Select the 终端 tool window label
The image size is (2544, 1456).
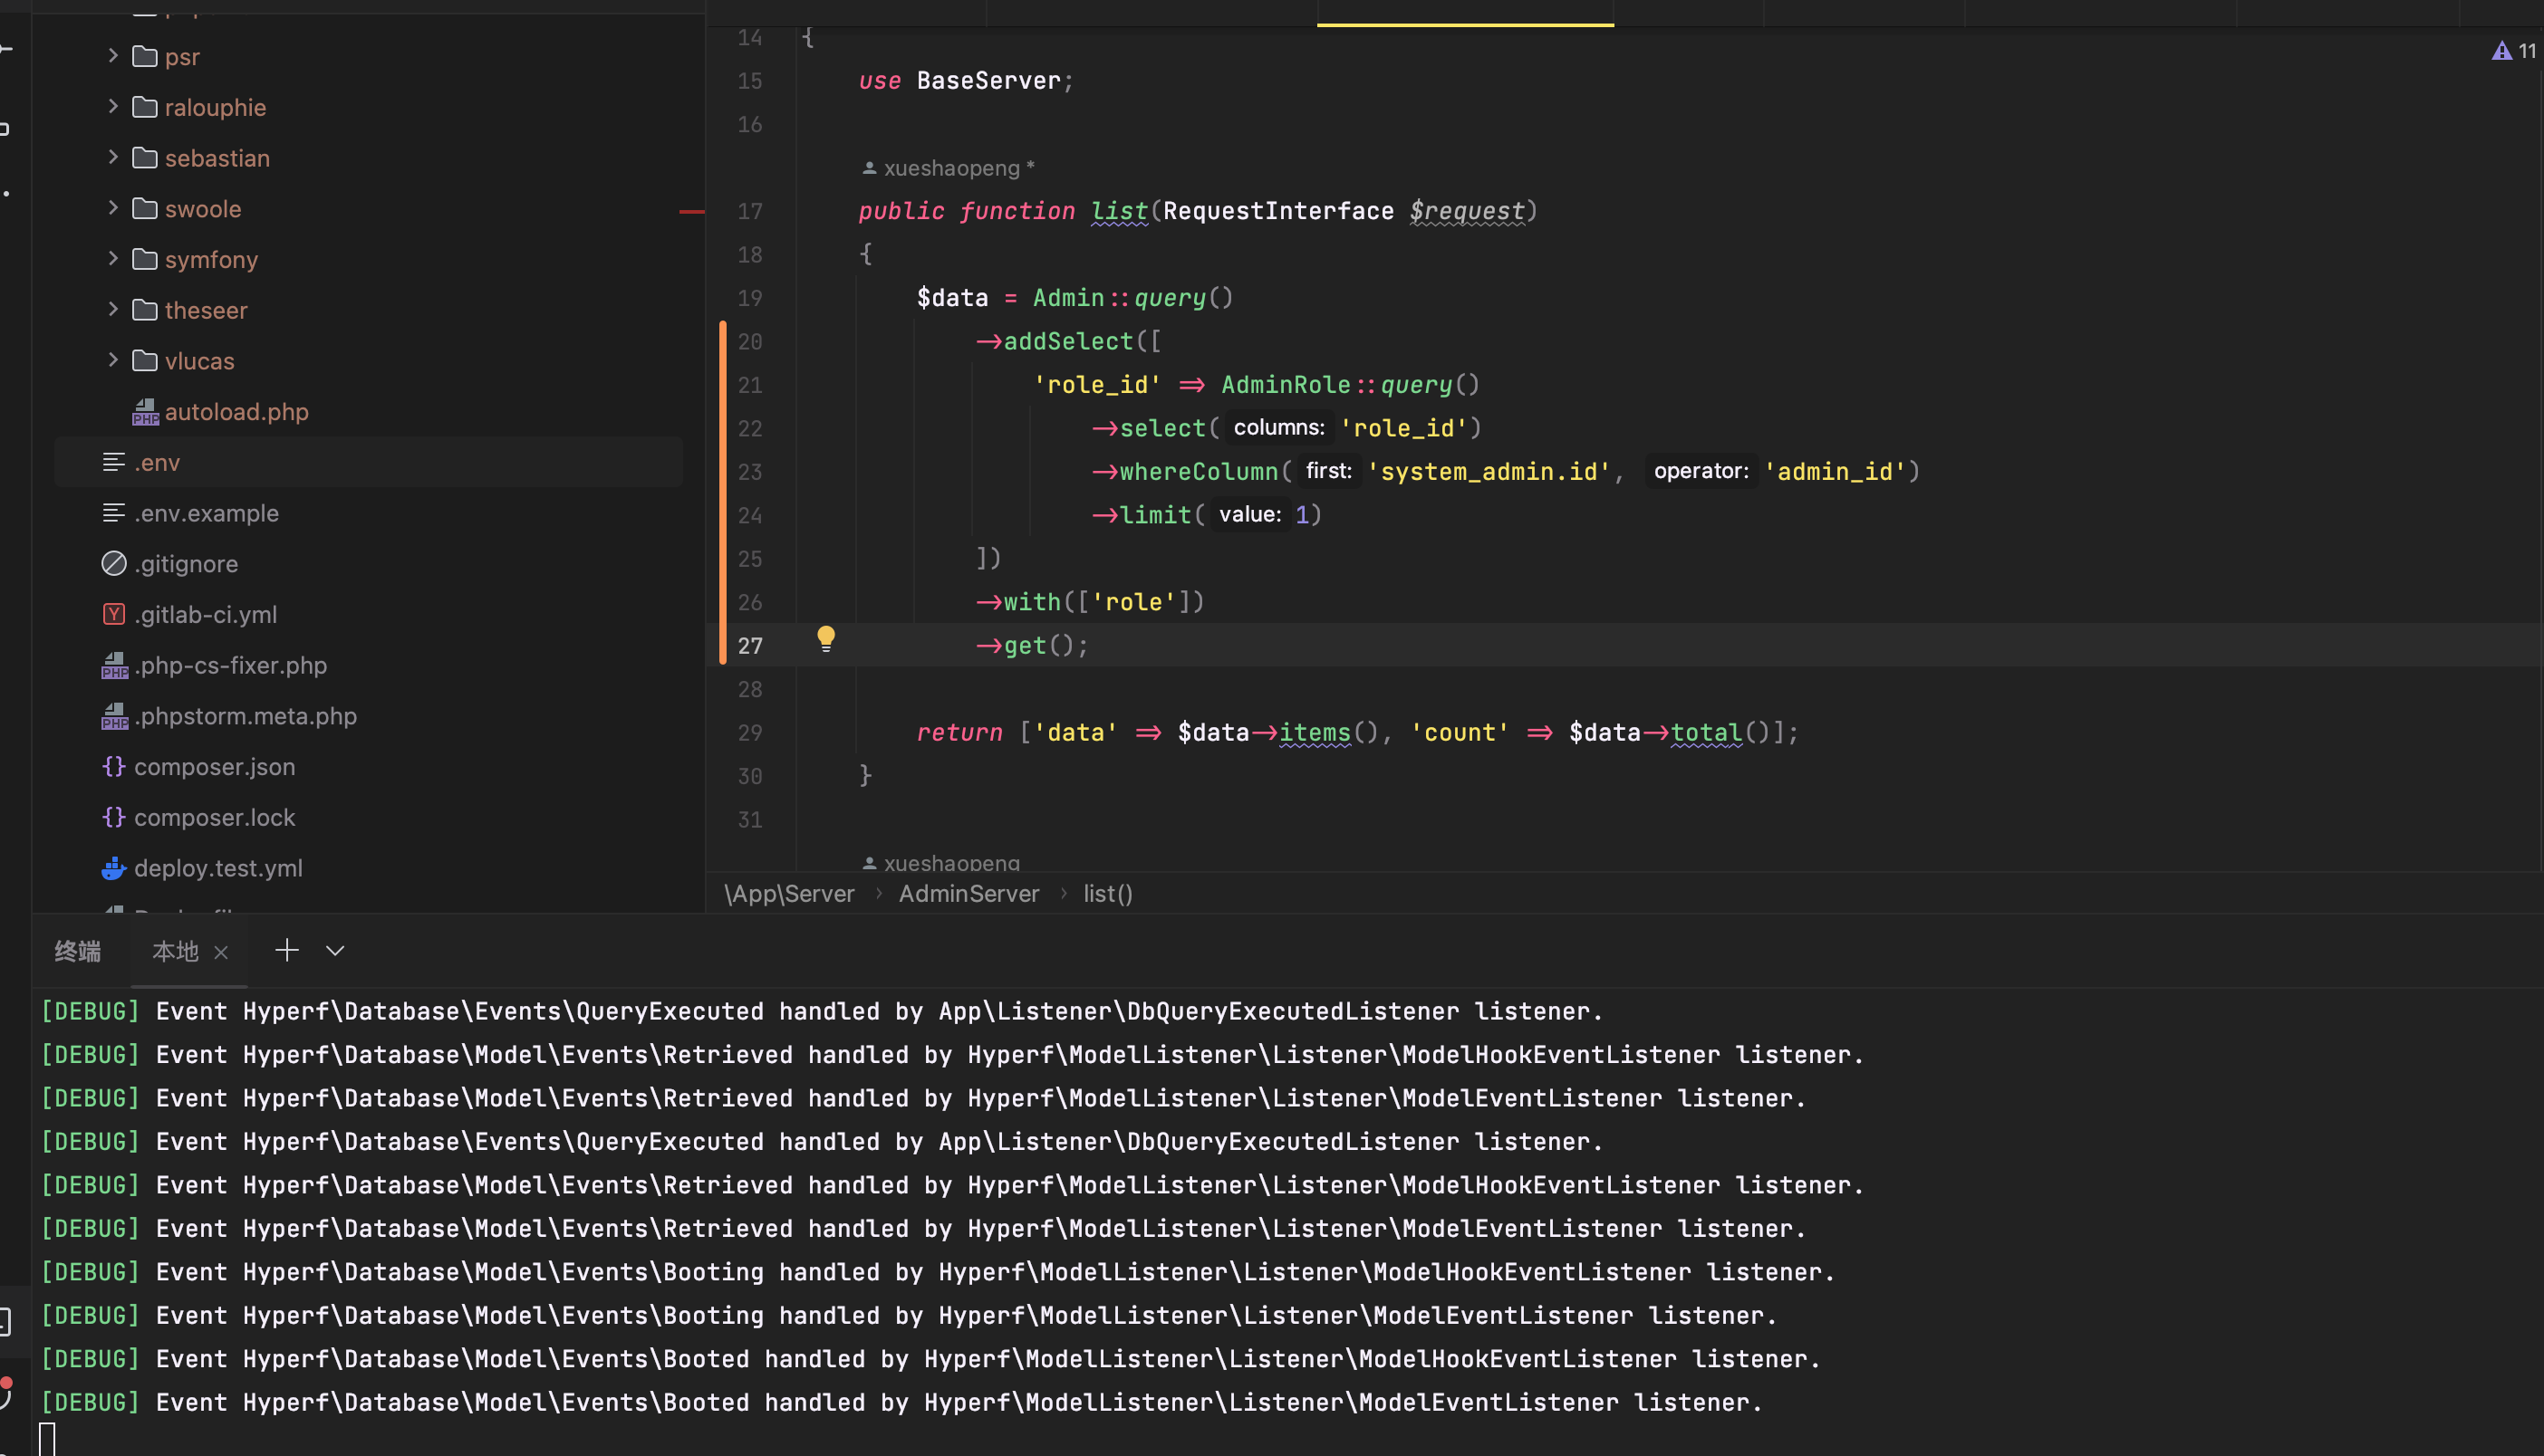point(77,952)
